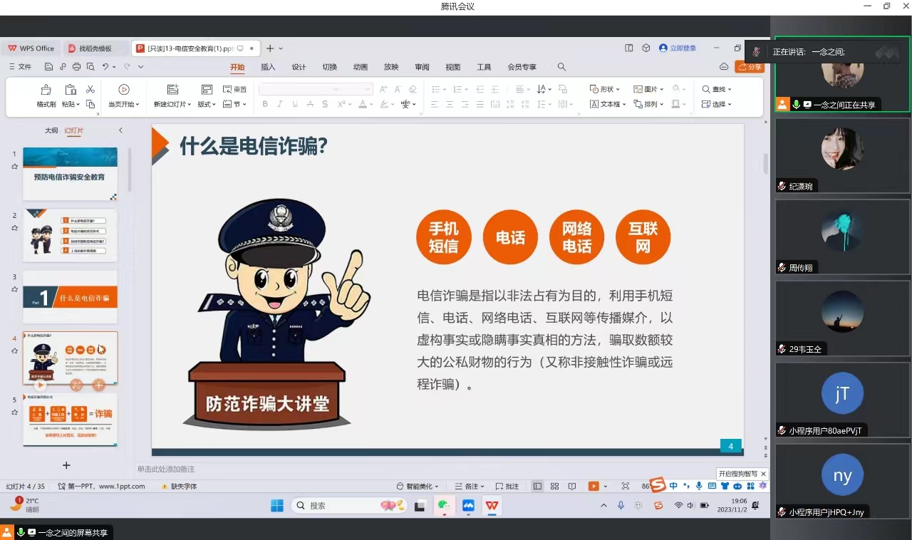912x540 pixels.
Task: Click the Reset (重置) slide button
Action: [235, 89]
